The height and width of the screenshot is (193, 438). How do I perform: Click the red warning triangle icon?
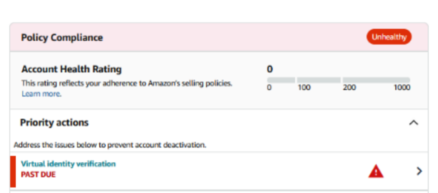point(376,171)
